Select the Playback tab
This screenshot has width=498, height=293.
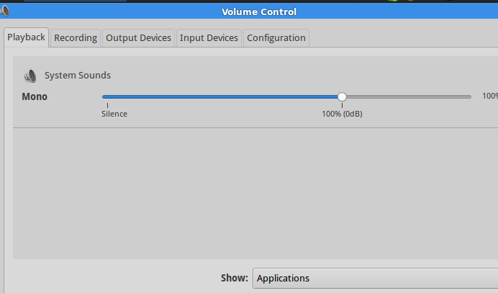27,37
